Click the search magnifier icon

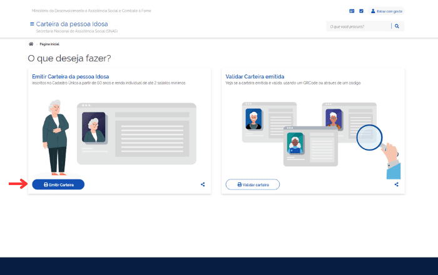pos(397,26)
